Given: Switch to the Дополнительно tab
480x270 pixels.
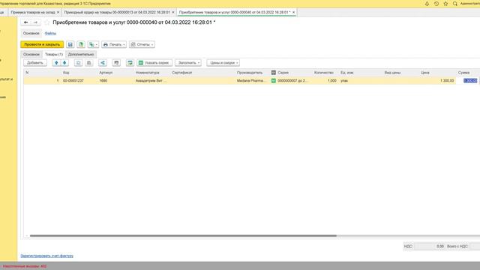Looking at the screenshot, I should [x=81, y=54].
